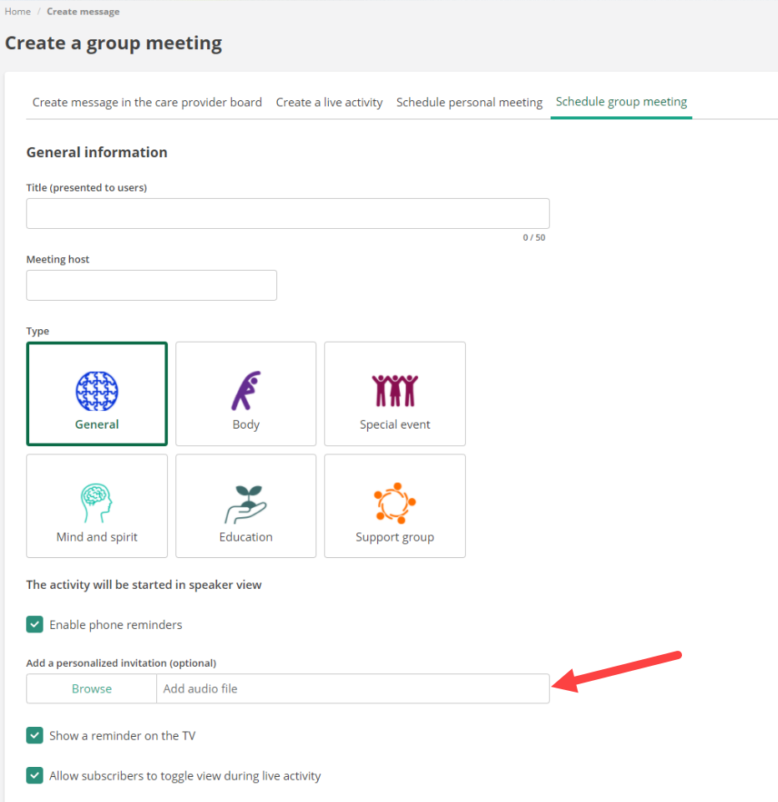Focus the Title text field
The image size is (778, 802).
pos(288,214)
